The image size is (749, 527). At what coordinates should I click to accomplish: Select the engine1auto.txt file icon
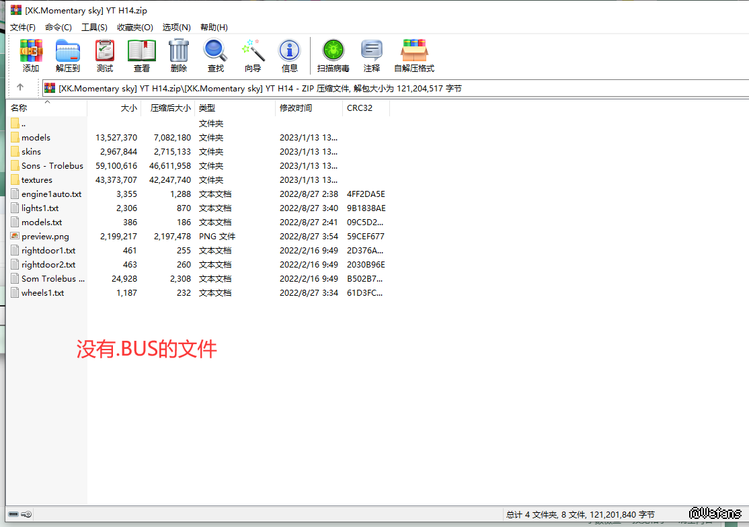click(x=15, y=194)
